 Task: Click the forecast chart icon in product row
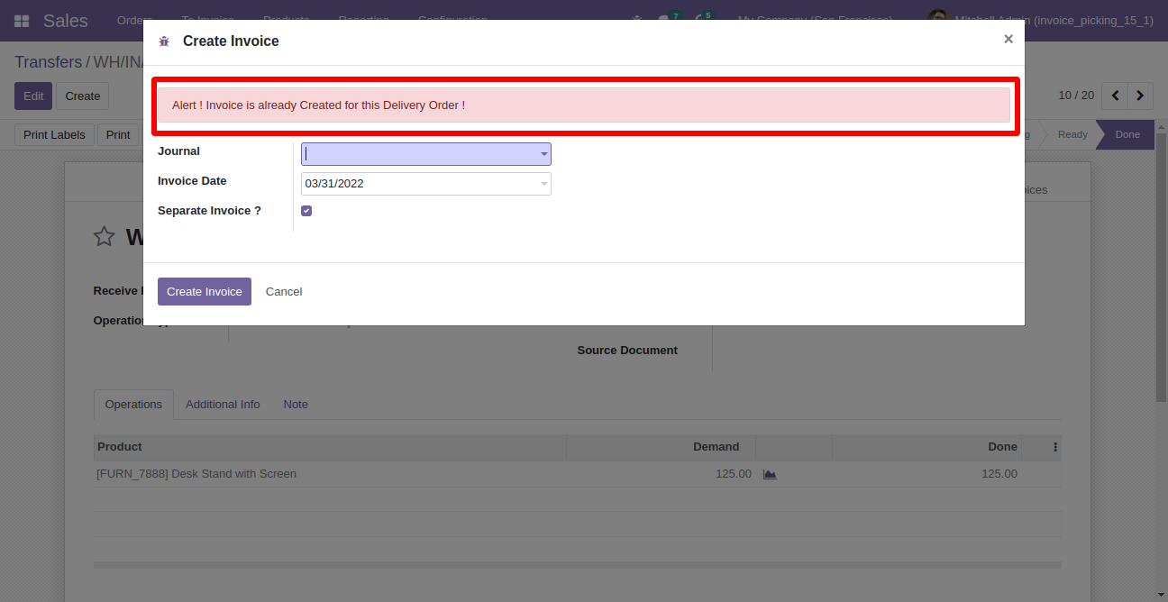(770, 474)
